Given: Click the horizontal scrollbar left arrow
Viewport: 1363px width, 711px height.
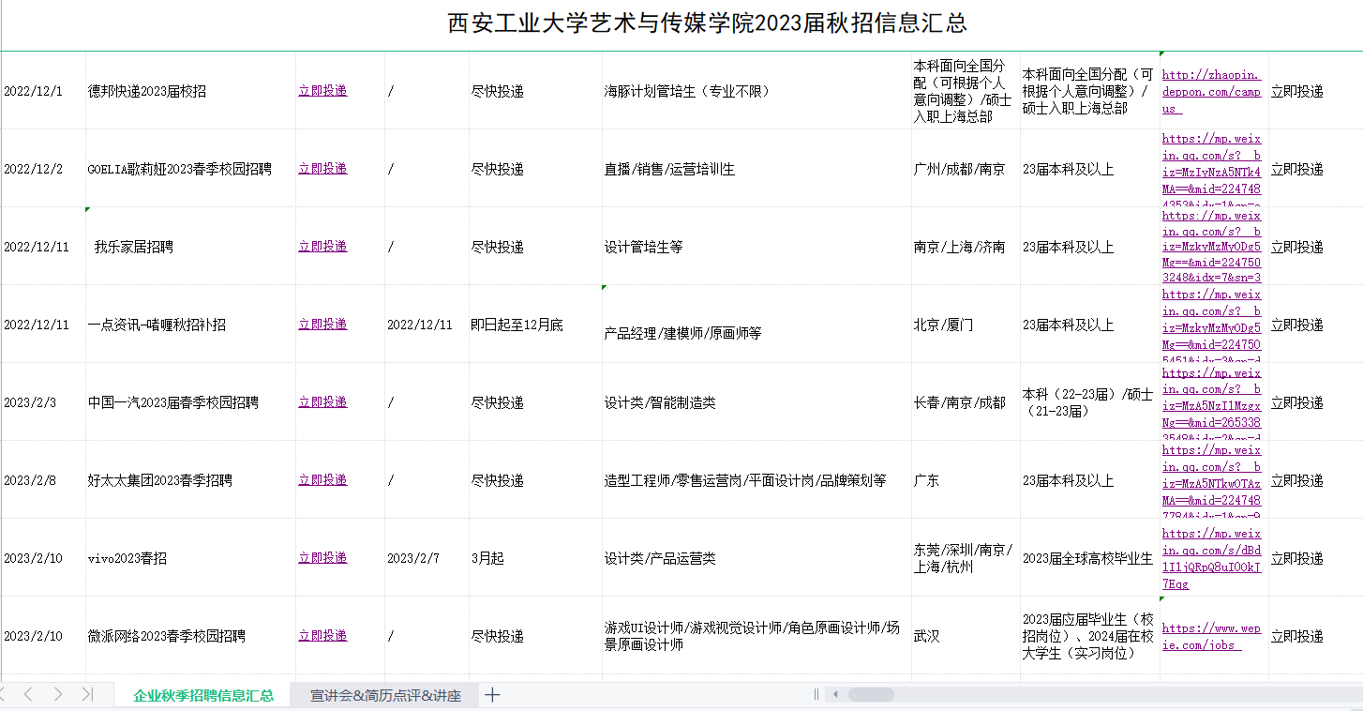Looking at the screenshot, I should pyautogui.click(x=833, y=695).
